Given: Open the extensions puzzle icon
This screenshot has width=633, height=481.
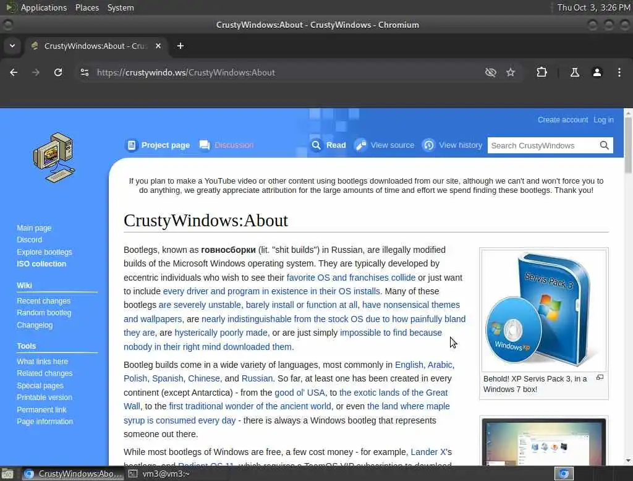Looking at the screenshot, I should [x=542, y=72].
